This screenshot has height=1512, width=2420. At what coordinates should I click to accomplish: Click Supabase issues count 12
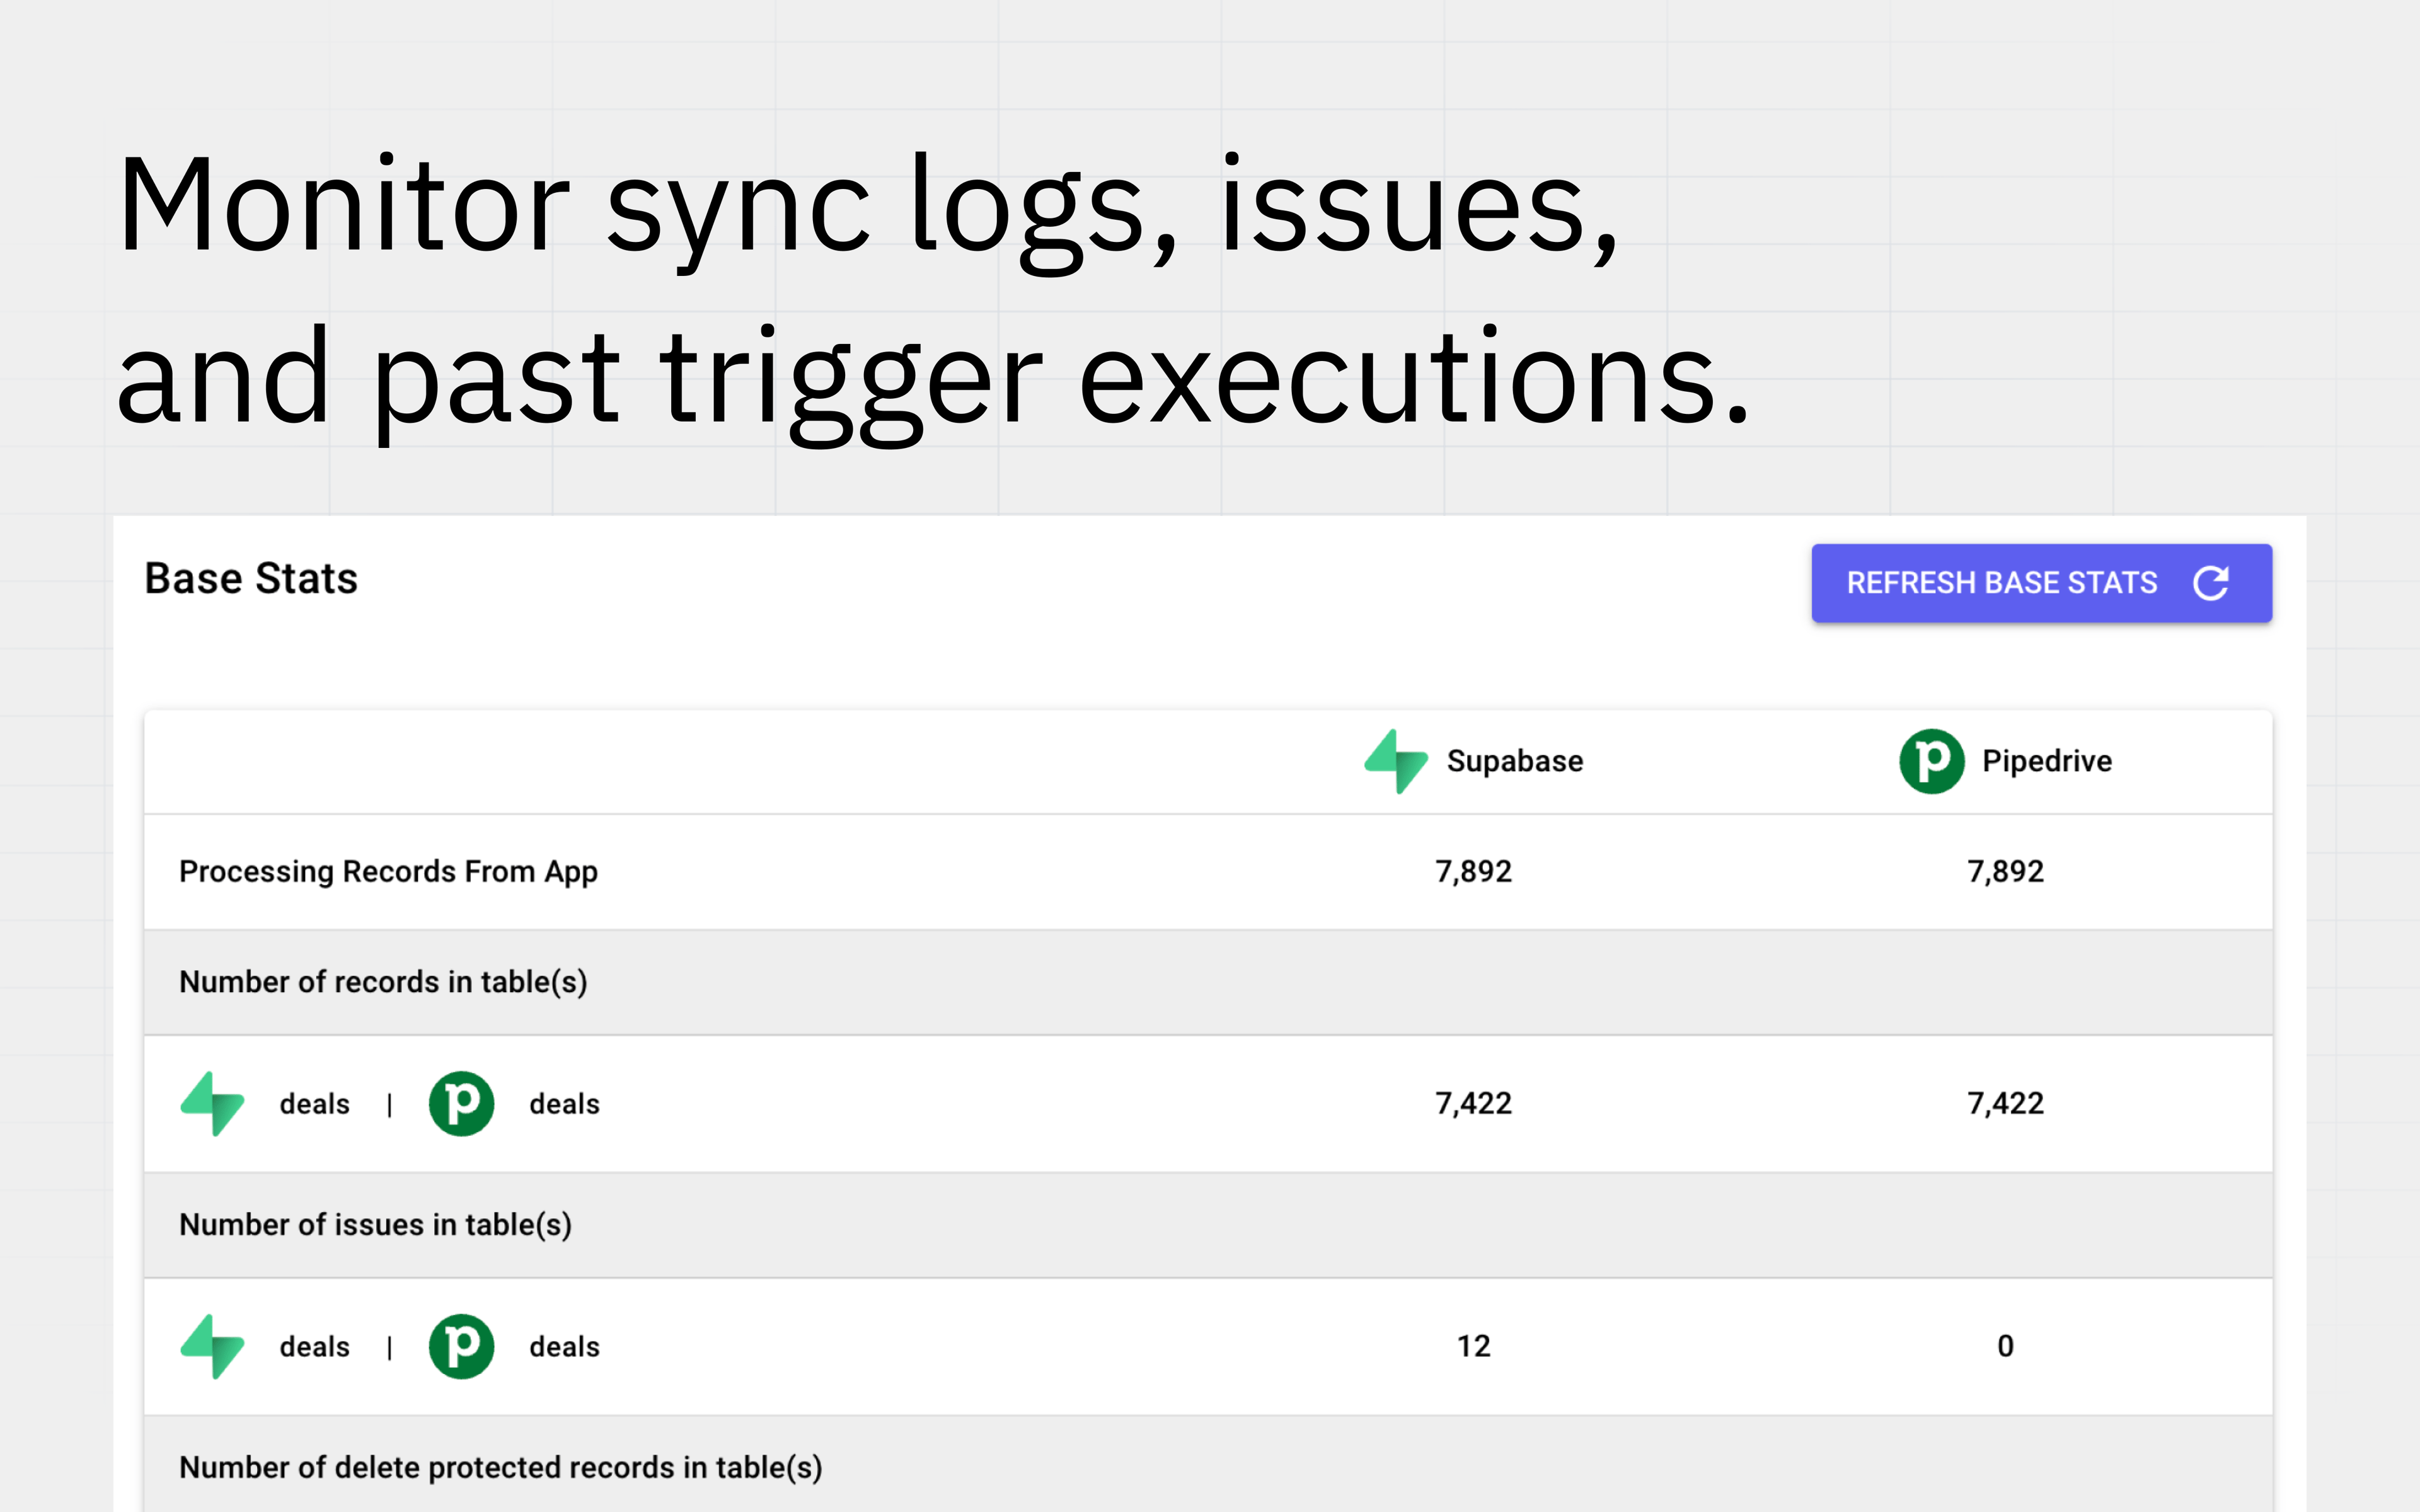(x=1473, y=1347)
